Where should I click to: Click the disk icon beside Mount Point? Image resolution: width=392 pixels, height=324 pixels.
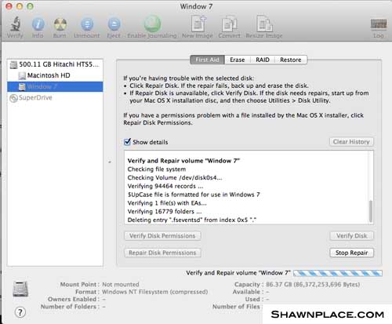20,289
